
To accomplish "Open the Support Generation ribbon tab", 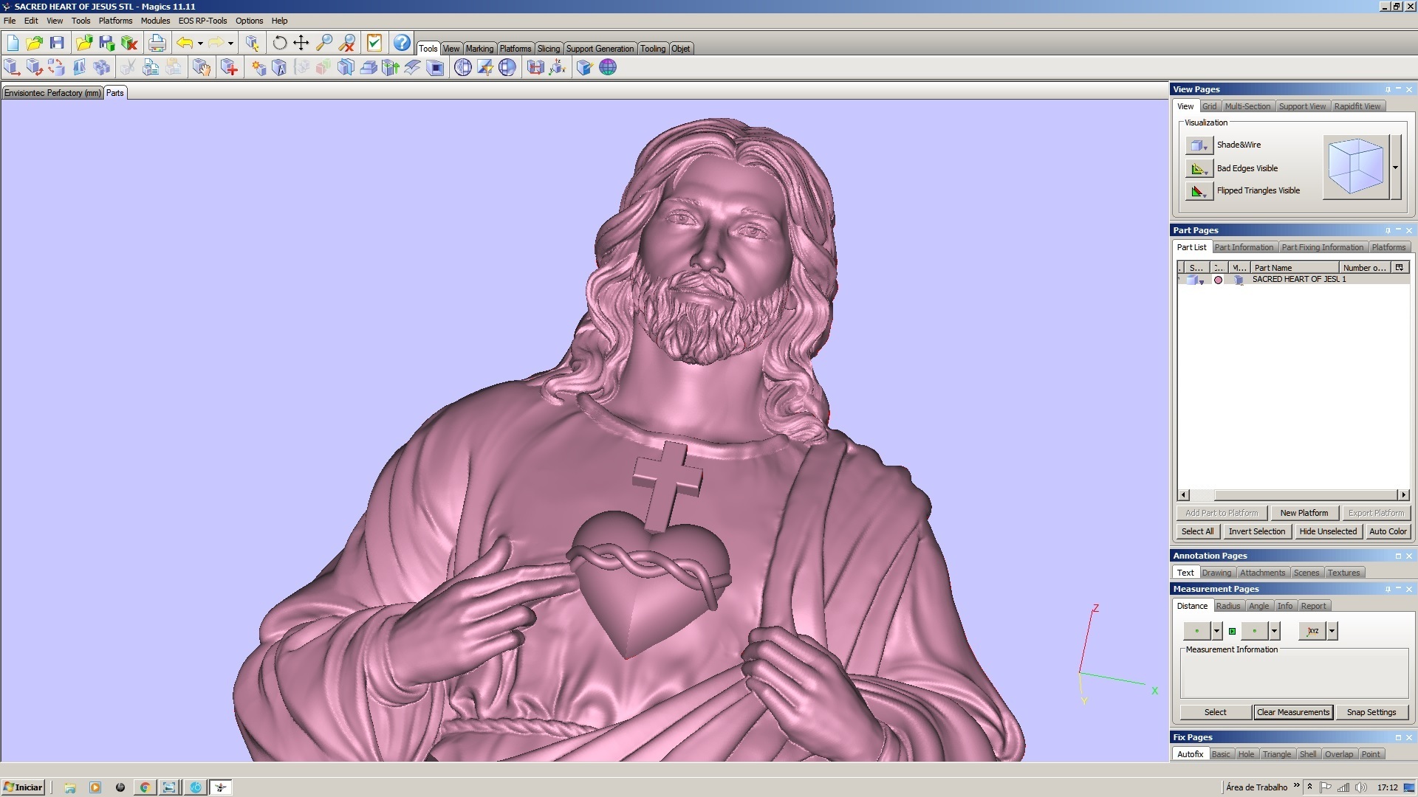I will point(600,48).
